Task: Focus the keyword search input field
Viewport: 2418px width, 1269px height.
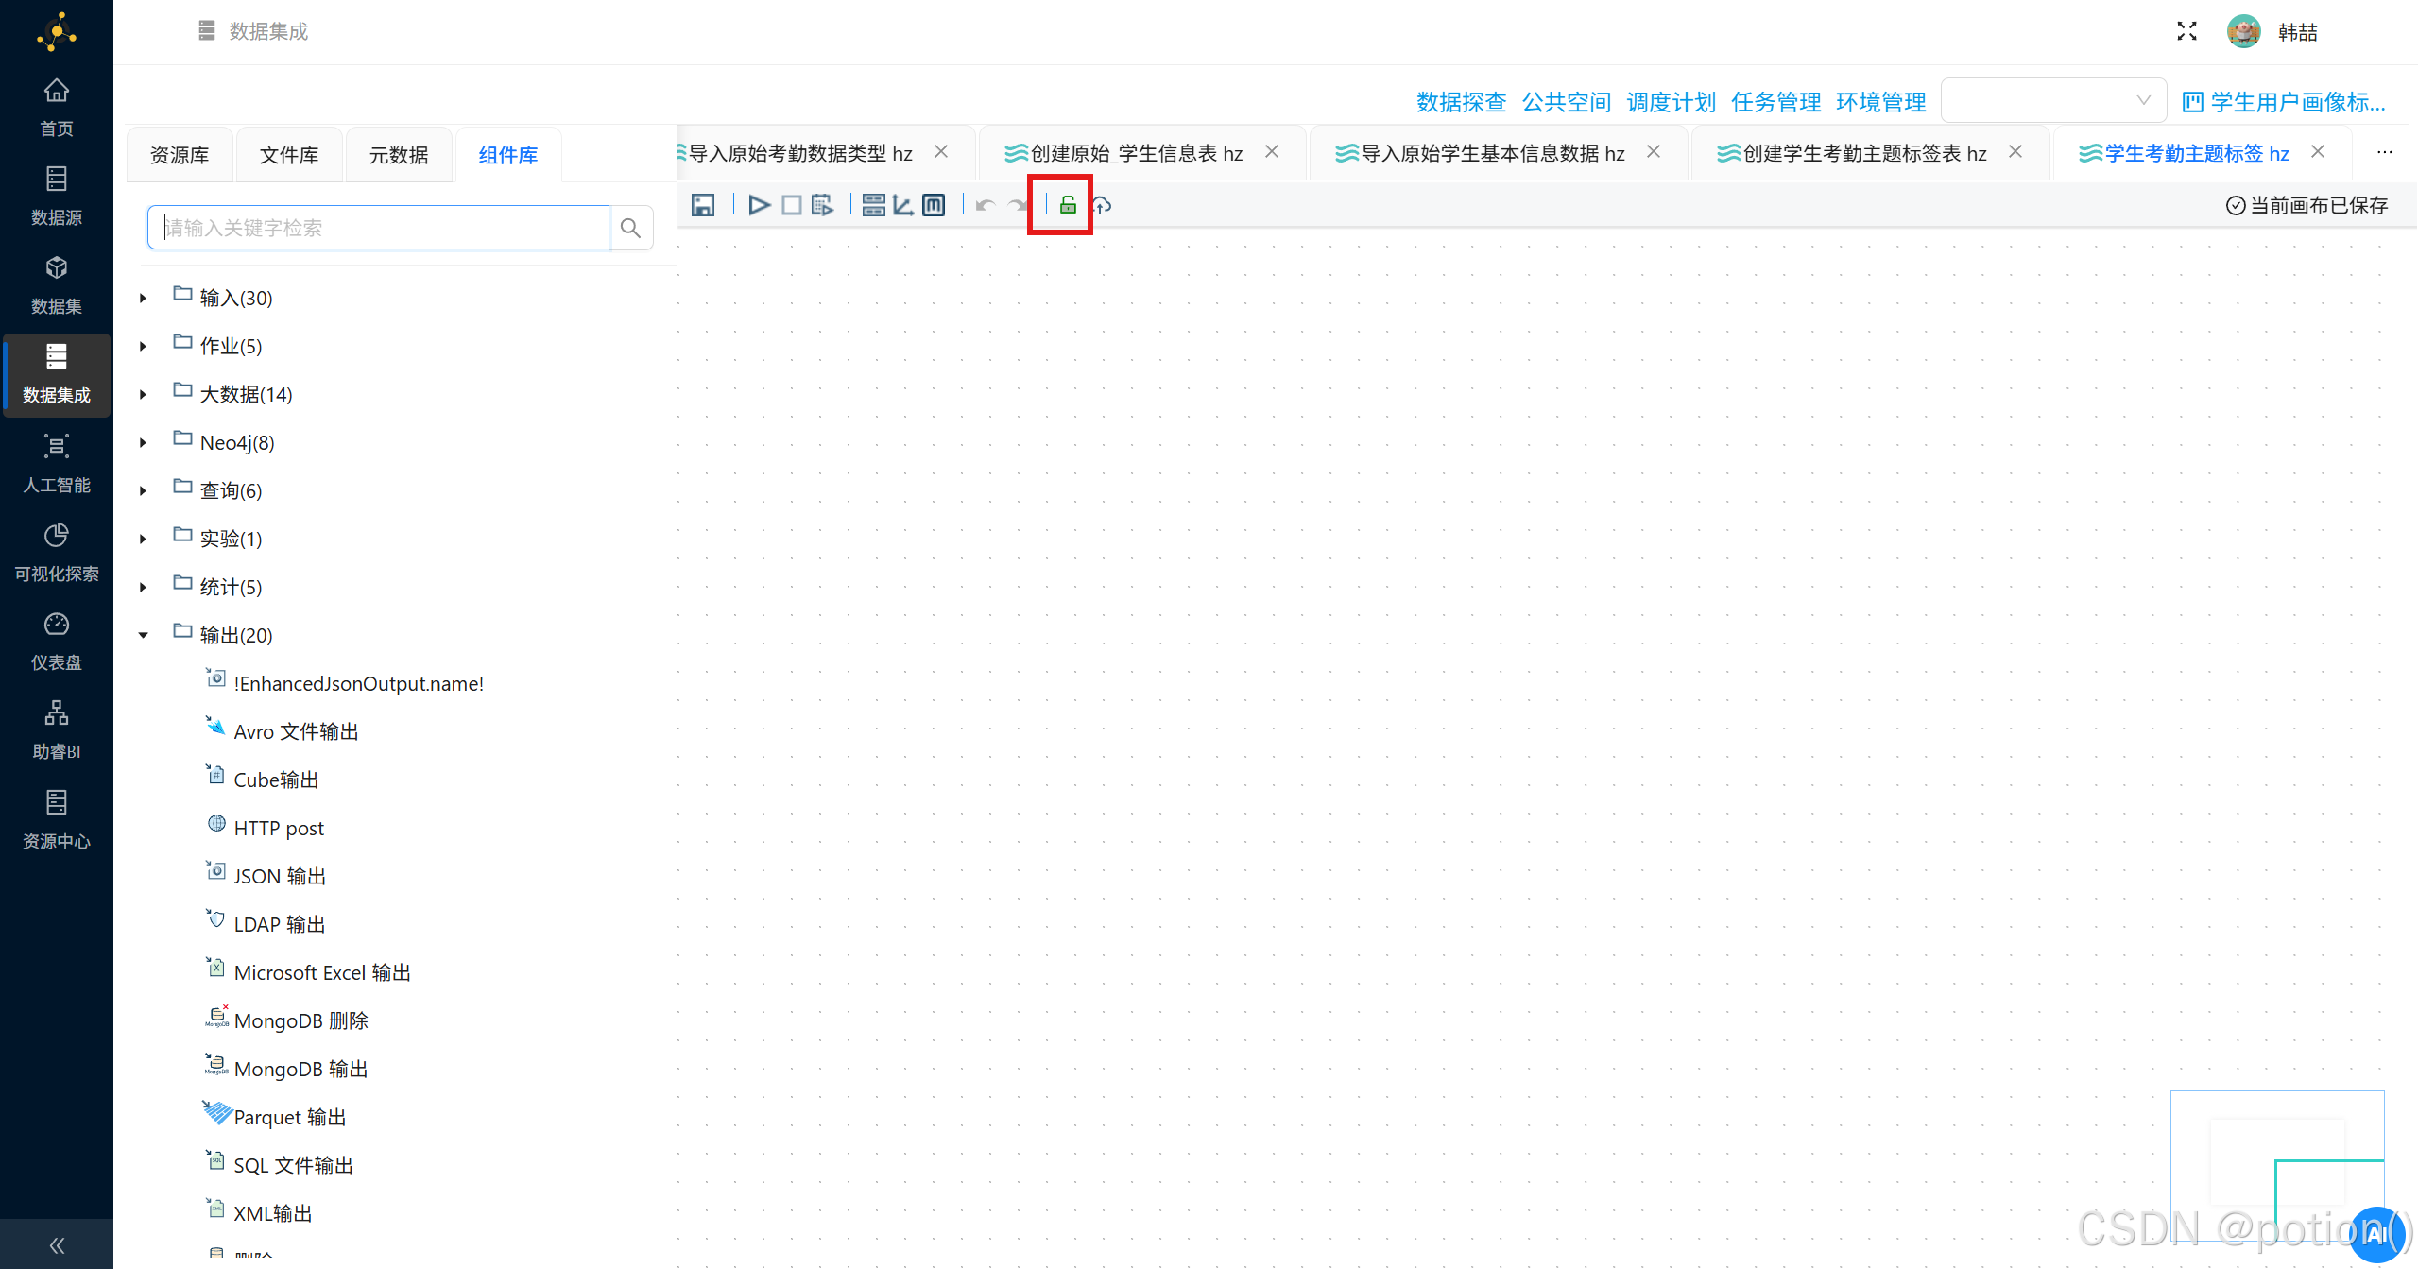Action: tap(378, 228)
